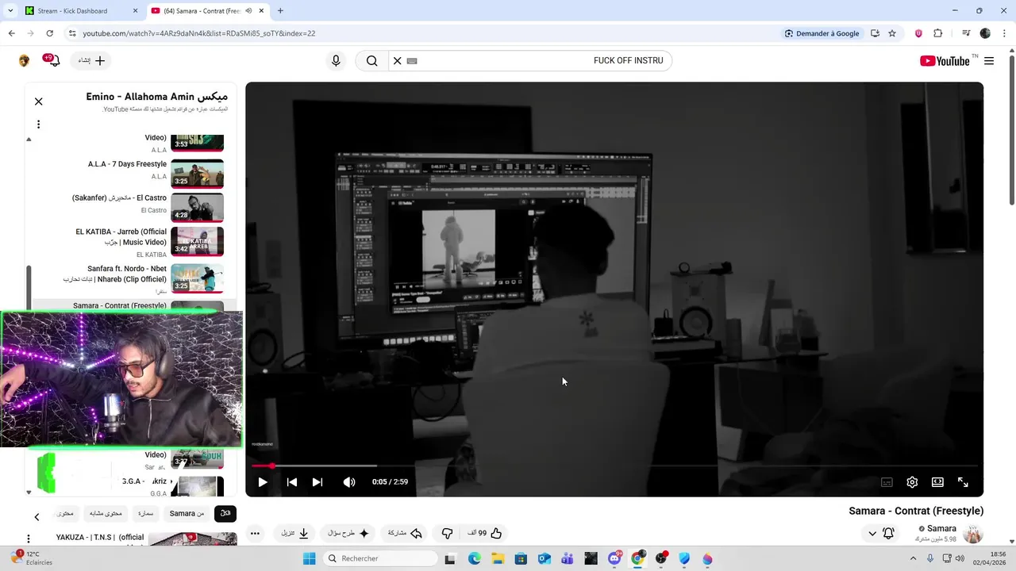This screenshot has height=571, width=1016.
Task: Skip to previous video in player
Action: (x=292, y=482)
